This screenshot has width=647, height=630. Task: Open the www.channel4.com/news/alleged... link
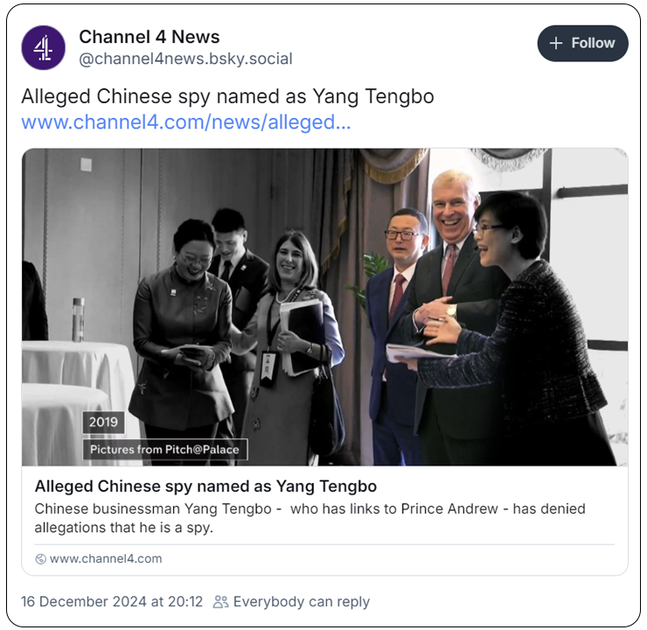click(x=186, y=122)
